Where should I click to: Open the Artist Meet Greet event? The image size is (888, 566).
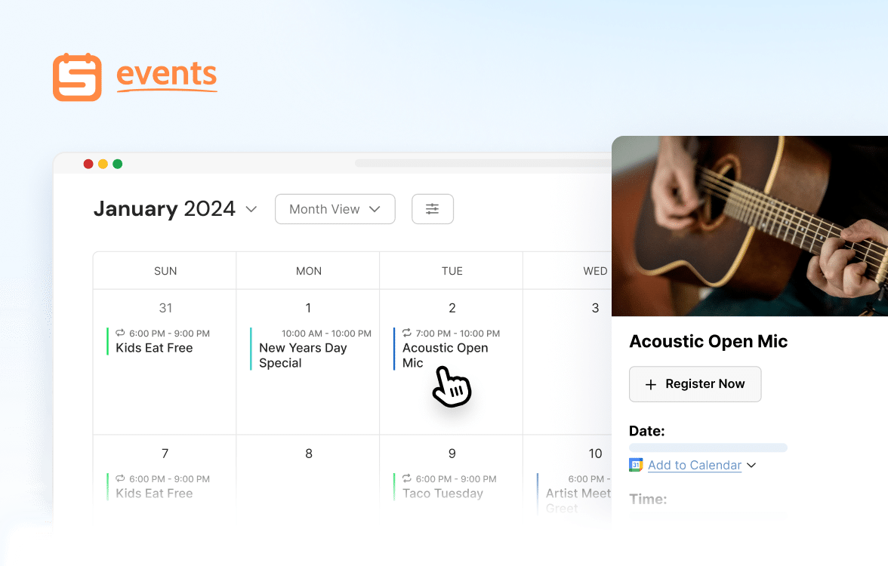[x=578, y=494]
